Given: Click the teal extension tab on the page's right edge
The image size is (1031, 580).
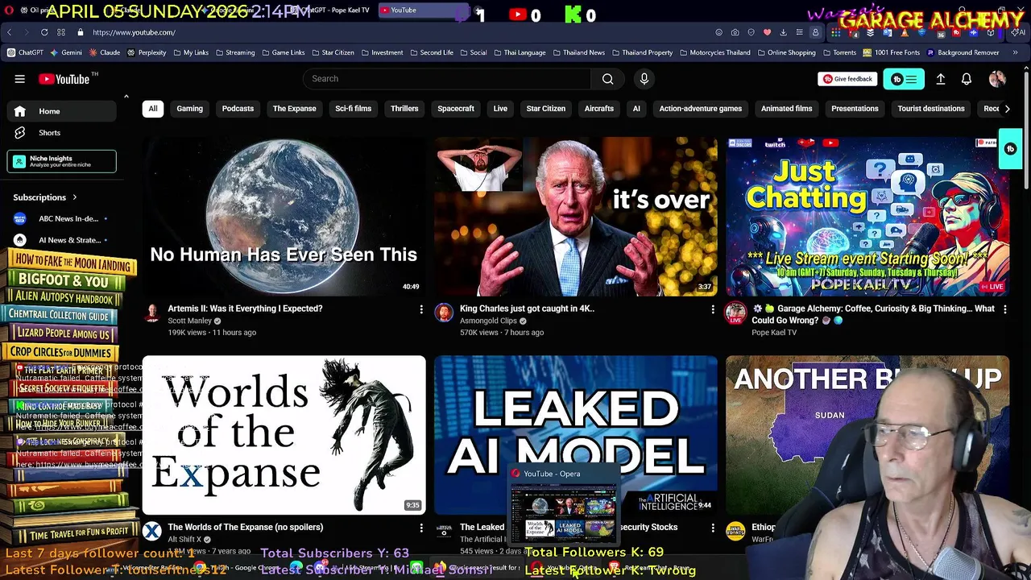Looking at the screenshot, I should pos(1010,149).
